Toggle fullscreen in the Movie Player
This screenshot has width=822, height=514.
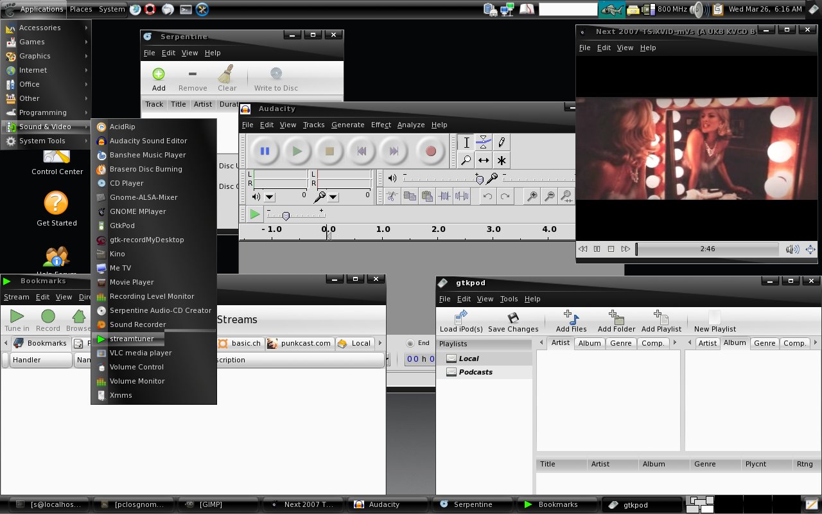(x=810, y=249)
